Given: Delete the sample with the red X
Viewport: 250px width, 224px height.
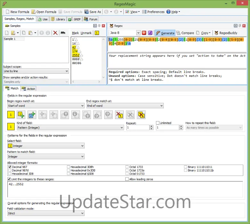Looking at the screenshot, I should (55, 33).
